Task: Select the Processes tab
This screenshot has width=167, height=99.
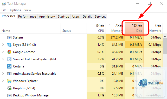Action: click(x=8, y=16)
